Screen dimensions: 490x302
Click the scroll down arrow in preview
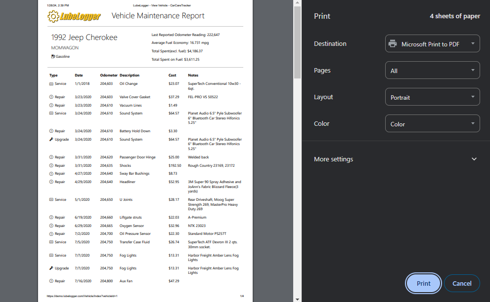297,299
